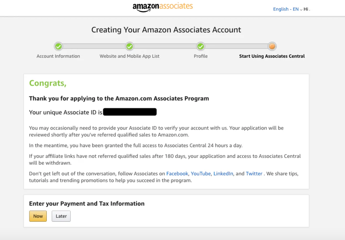Select the Profile step label
The image size is (345, 240).
pyautogui.click(x=201, y=56)
